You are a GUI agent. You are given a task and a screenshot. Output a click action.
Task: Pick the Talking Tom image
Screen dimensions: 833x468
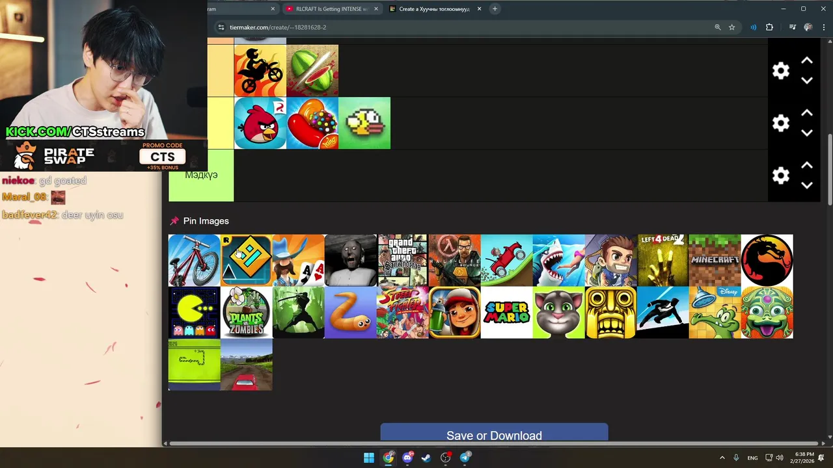558,313
